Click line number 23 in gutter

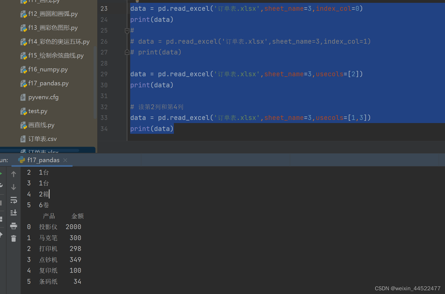(104, 9)
